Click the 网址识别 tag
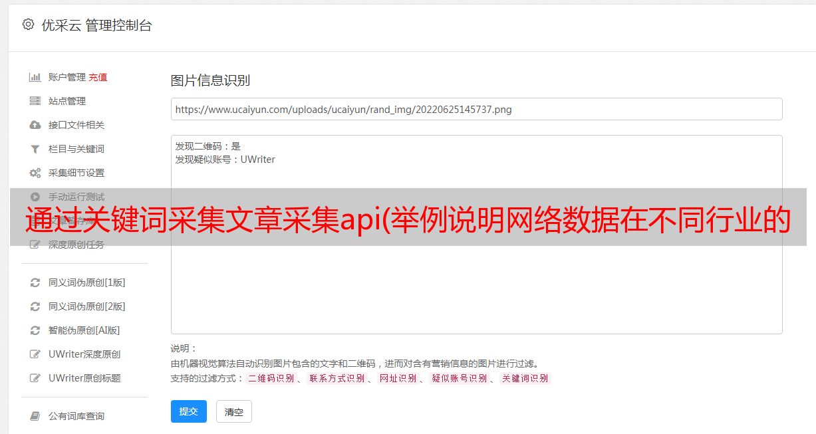 [398, 378]
